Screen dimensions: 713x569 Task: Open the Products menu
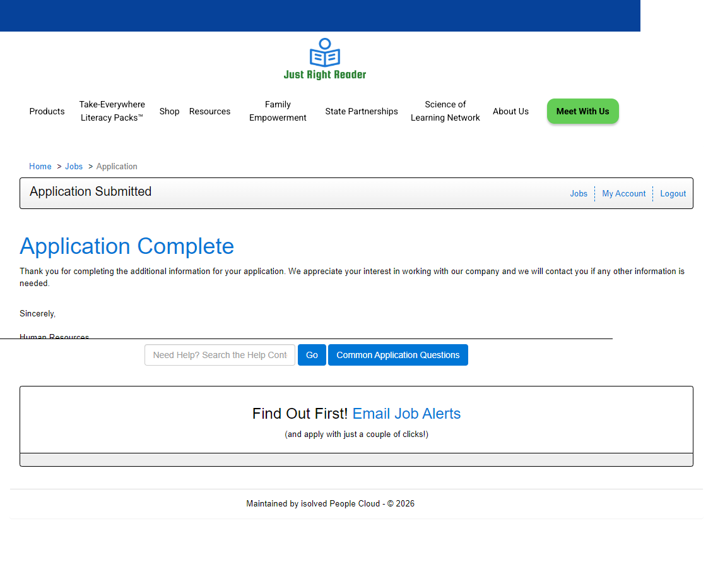coord(47,111)
